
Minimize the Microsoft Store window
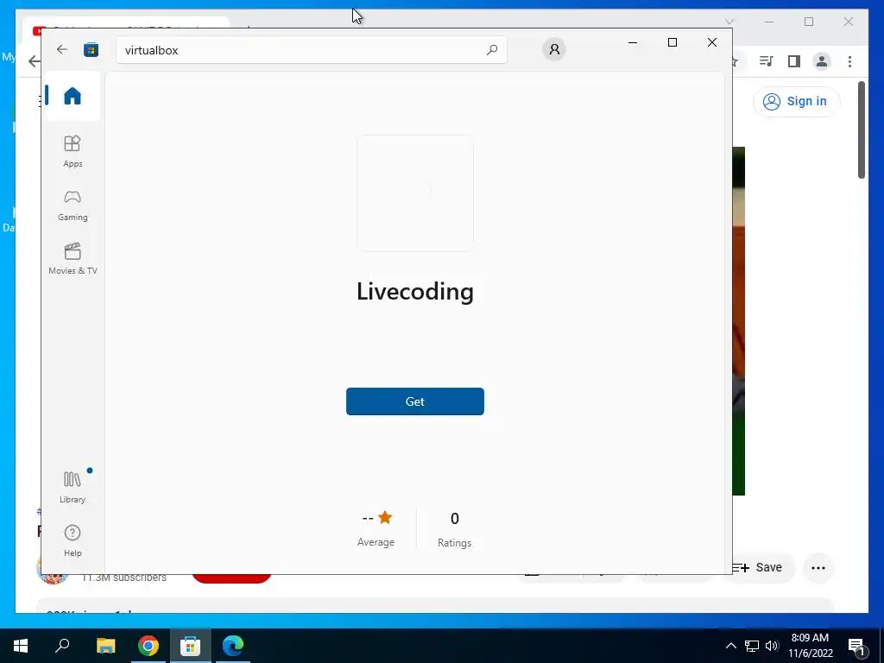pos(633,42)
